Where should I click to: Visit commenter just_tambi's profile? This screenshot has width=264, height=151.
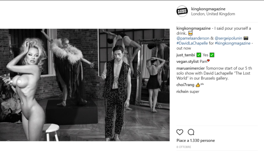tap(186, 55)
